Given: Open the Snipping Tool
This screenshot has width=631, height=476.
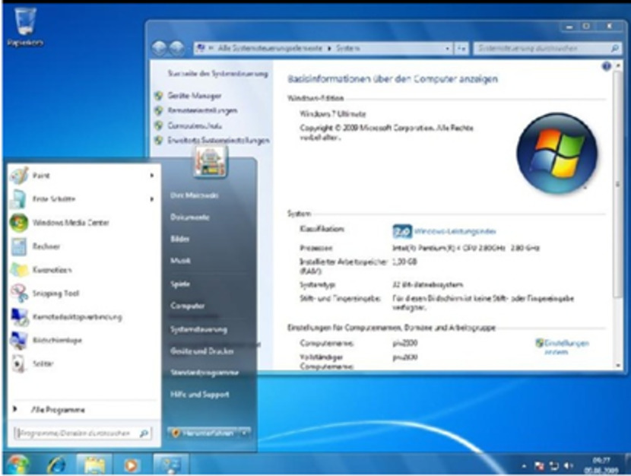Looking at the screenshot, I should [55, 294].
